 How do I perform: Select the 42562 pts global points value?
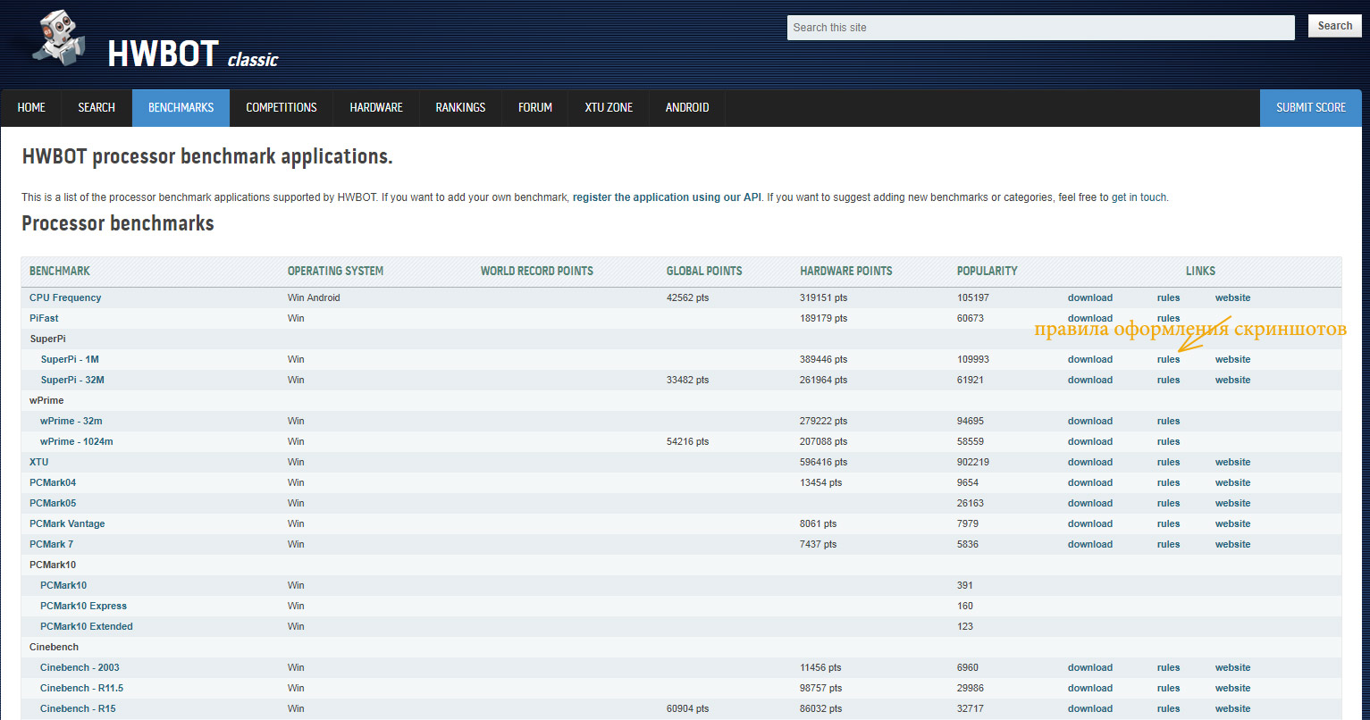click(x=687, y=297)
